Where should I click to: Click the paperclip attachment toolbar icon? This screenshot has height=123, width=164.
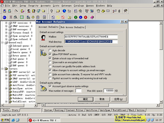coord(119,11)
